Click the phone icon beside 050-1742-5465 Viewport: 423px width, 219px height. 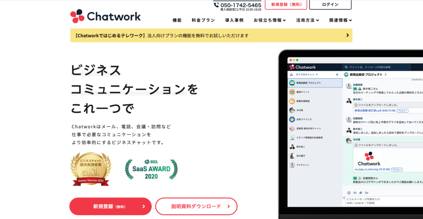216,5
